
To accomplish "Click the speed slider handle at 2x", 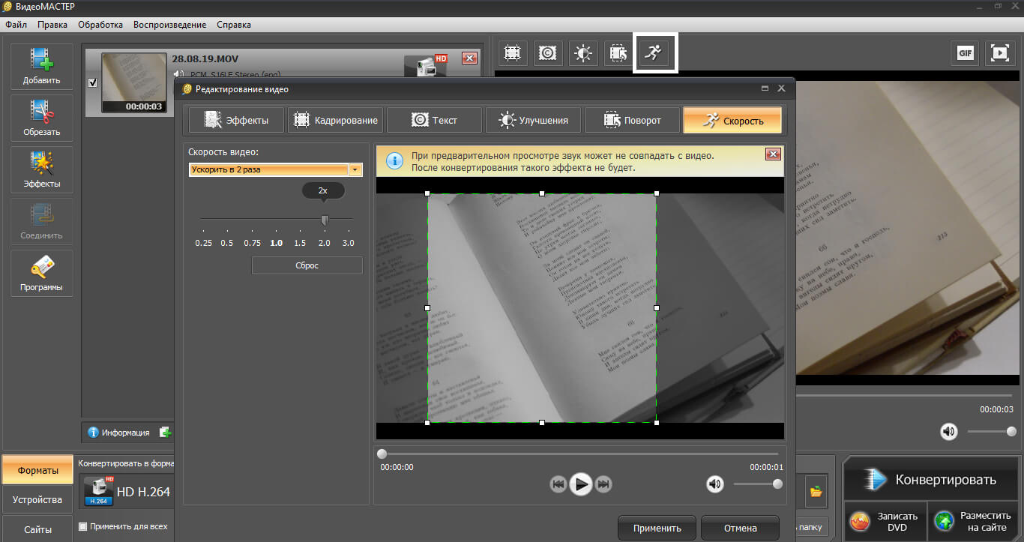I will [325, 220].
